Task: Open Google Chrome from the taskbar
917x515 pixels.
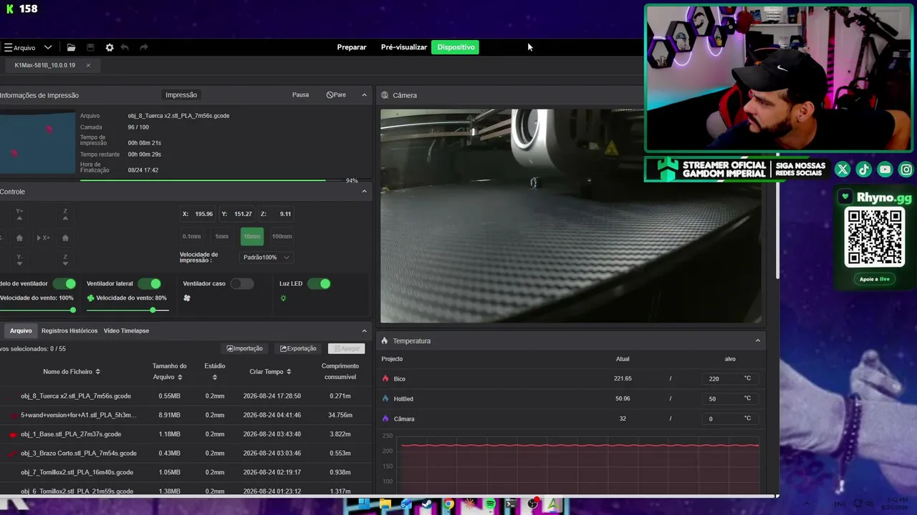Action: click(448, 505)
